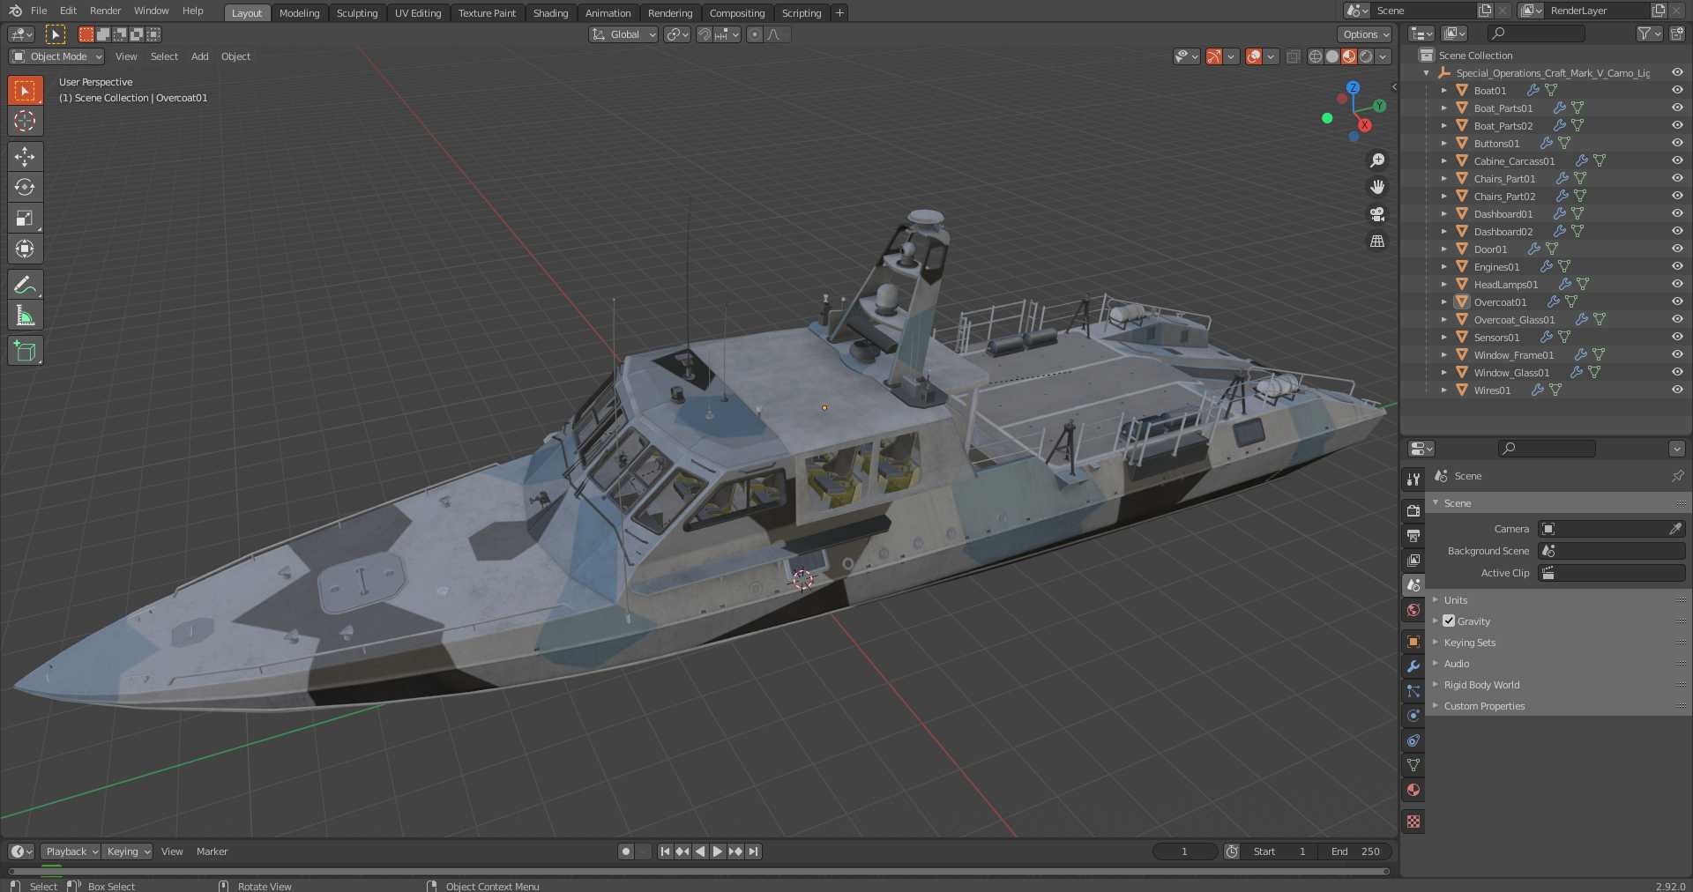The height and width of the screenshot is (892, 1693).
Task: Hide Engines01 in the outliner
Action: pos(1677,266)
